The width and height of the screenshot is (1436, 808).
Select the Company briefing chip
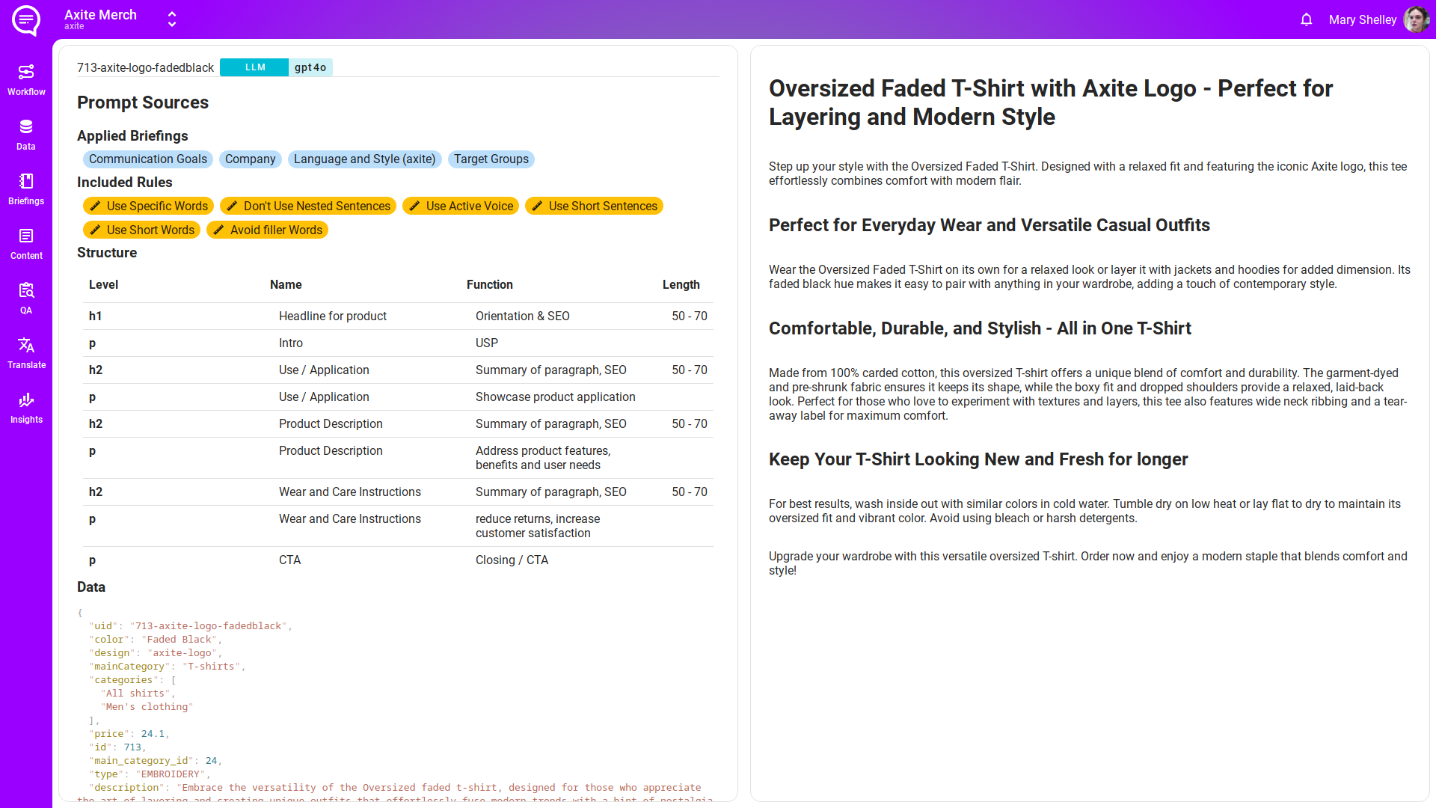pos(250,159)
